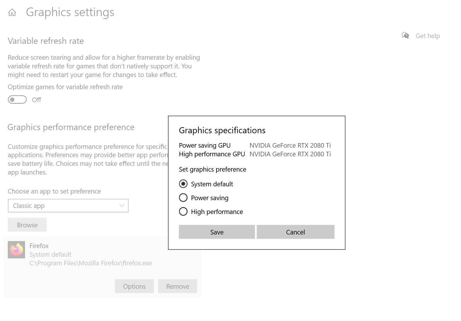Click the Get help chat icon

[405, 35]
